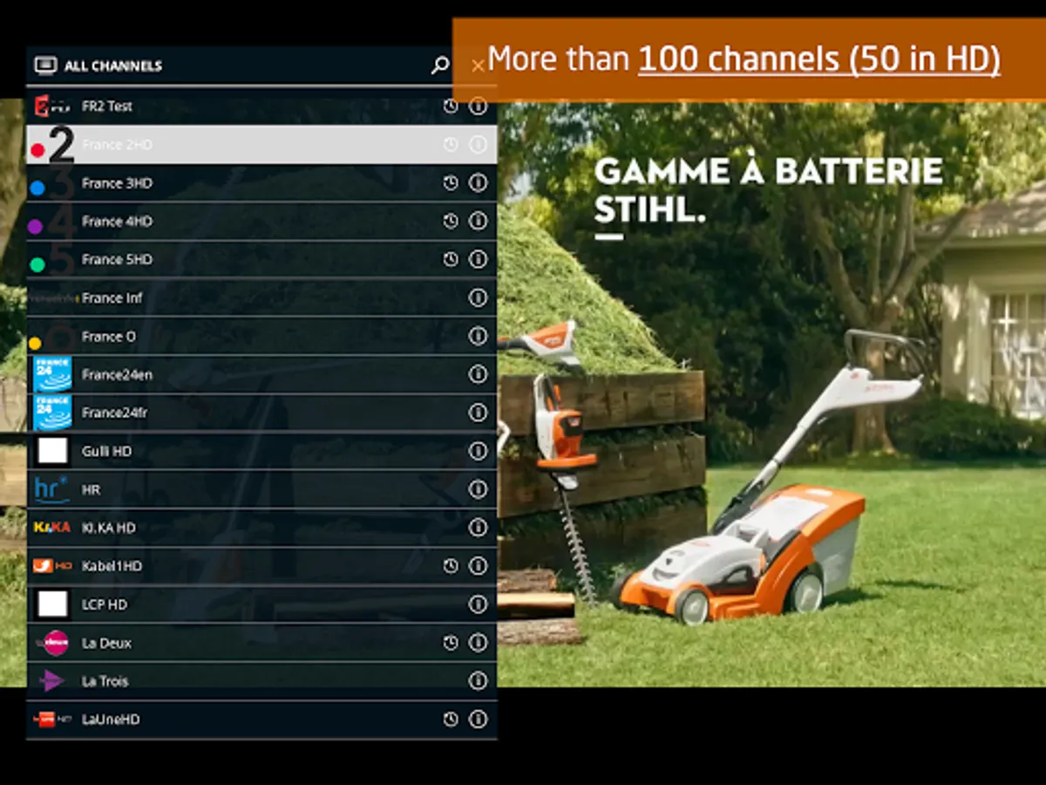Click the France24fr channel logo

click(x=52, y=413)
